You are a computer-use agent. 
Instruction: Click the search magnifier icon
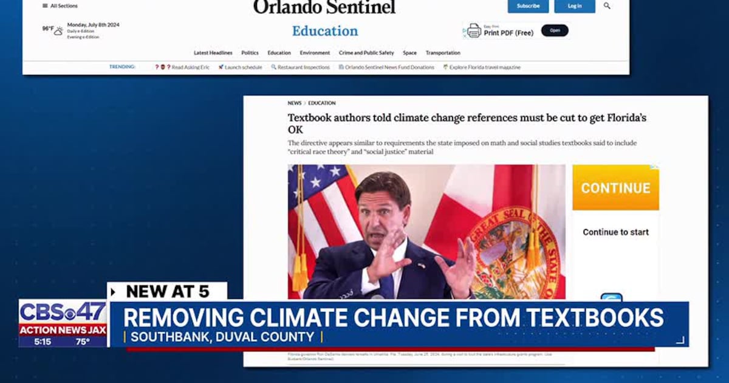(x=606, y=5)
